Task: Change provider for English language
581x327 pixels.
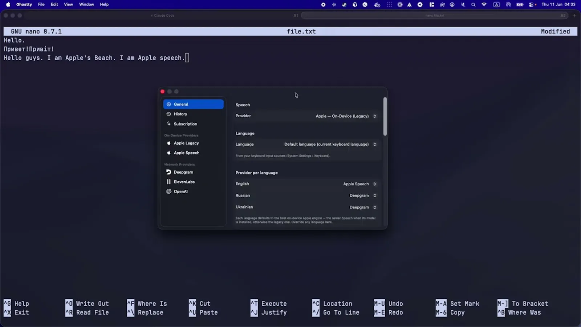Action: (359, 184)
